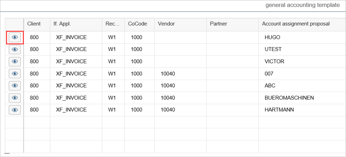This screenshot has height=157, width=346.
Task: Show details of the 007 proposal row
Action: (15, 74)
